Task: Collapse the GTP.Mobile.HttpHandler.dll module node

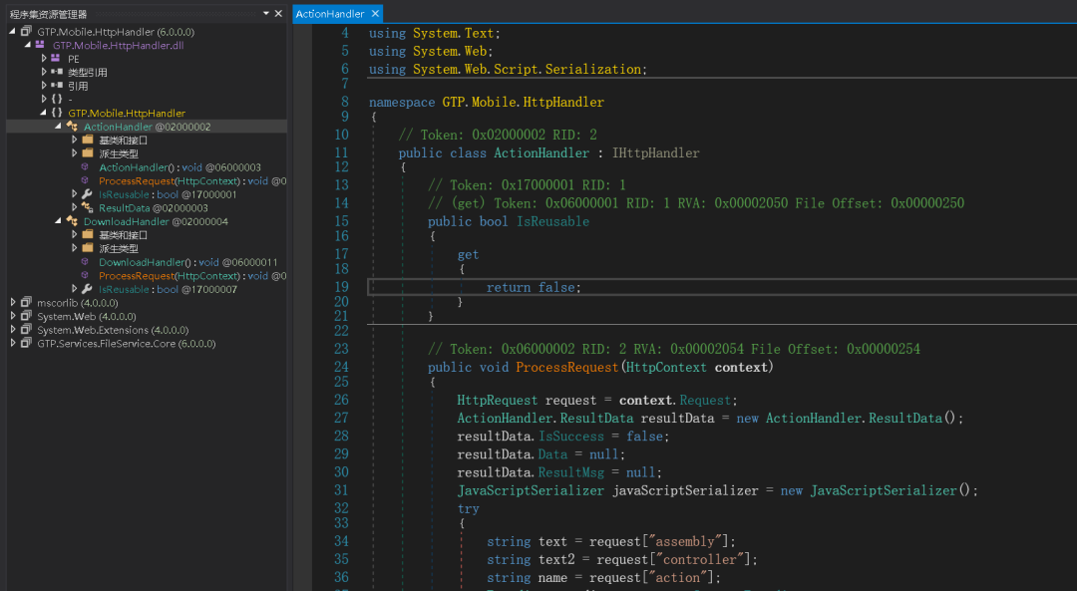Action: click(x=28, y=45)
